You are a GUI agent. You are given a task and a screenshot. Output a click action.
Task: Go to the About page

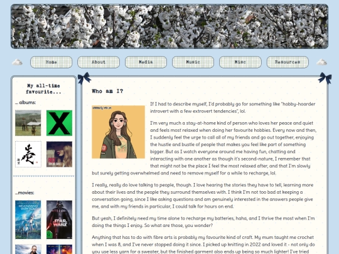(x=99, y=62)
